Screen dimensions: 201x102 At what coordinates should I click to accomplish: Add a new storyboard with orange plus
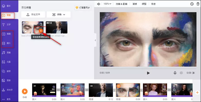(x=197, y=92)
